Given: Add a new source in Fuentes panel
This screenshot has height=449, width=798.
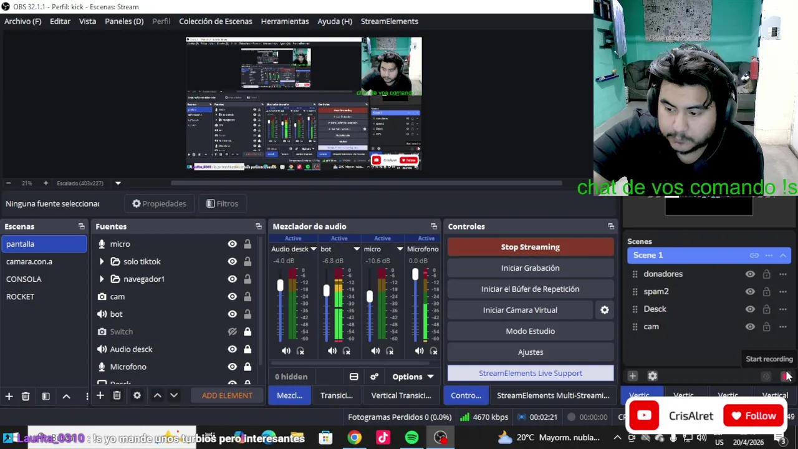Looking at the screenshot, I should (100, 395).
